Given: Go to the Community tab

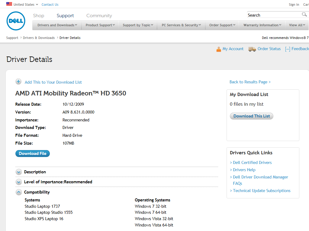Looking at the screenshot, I should point(99,16).
